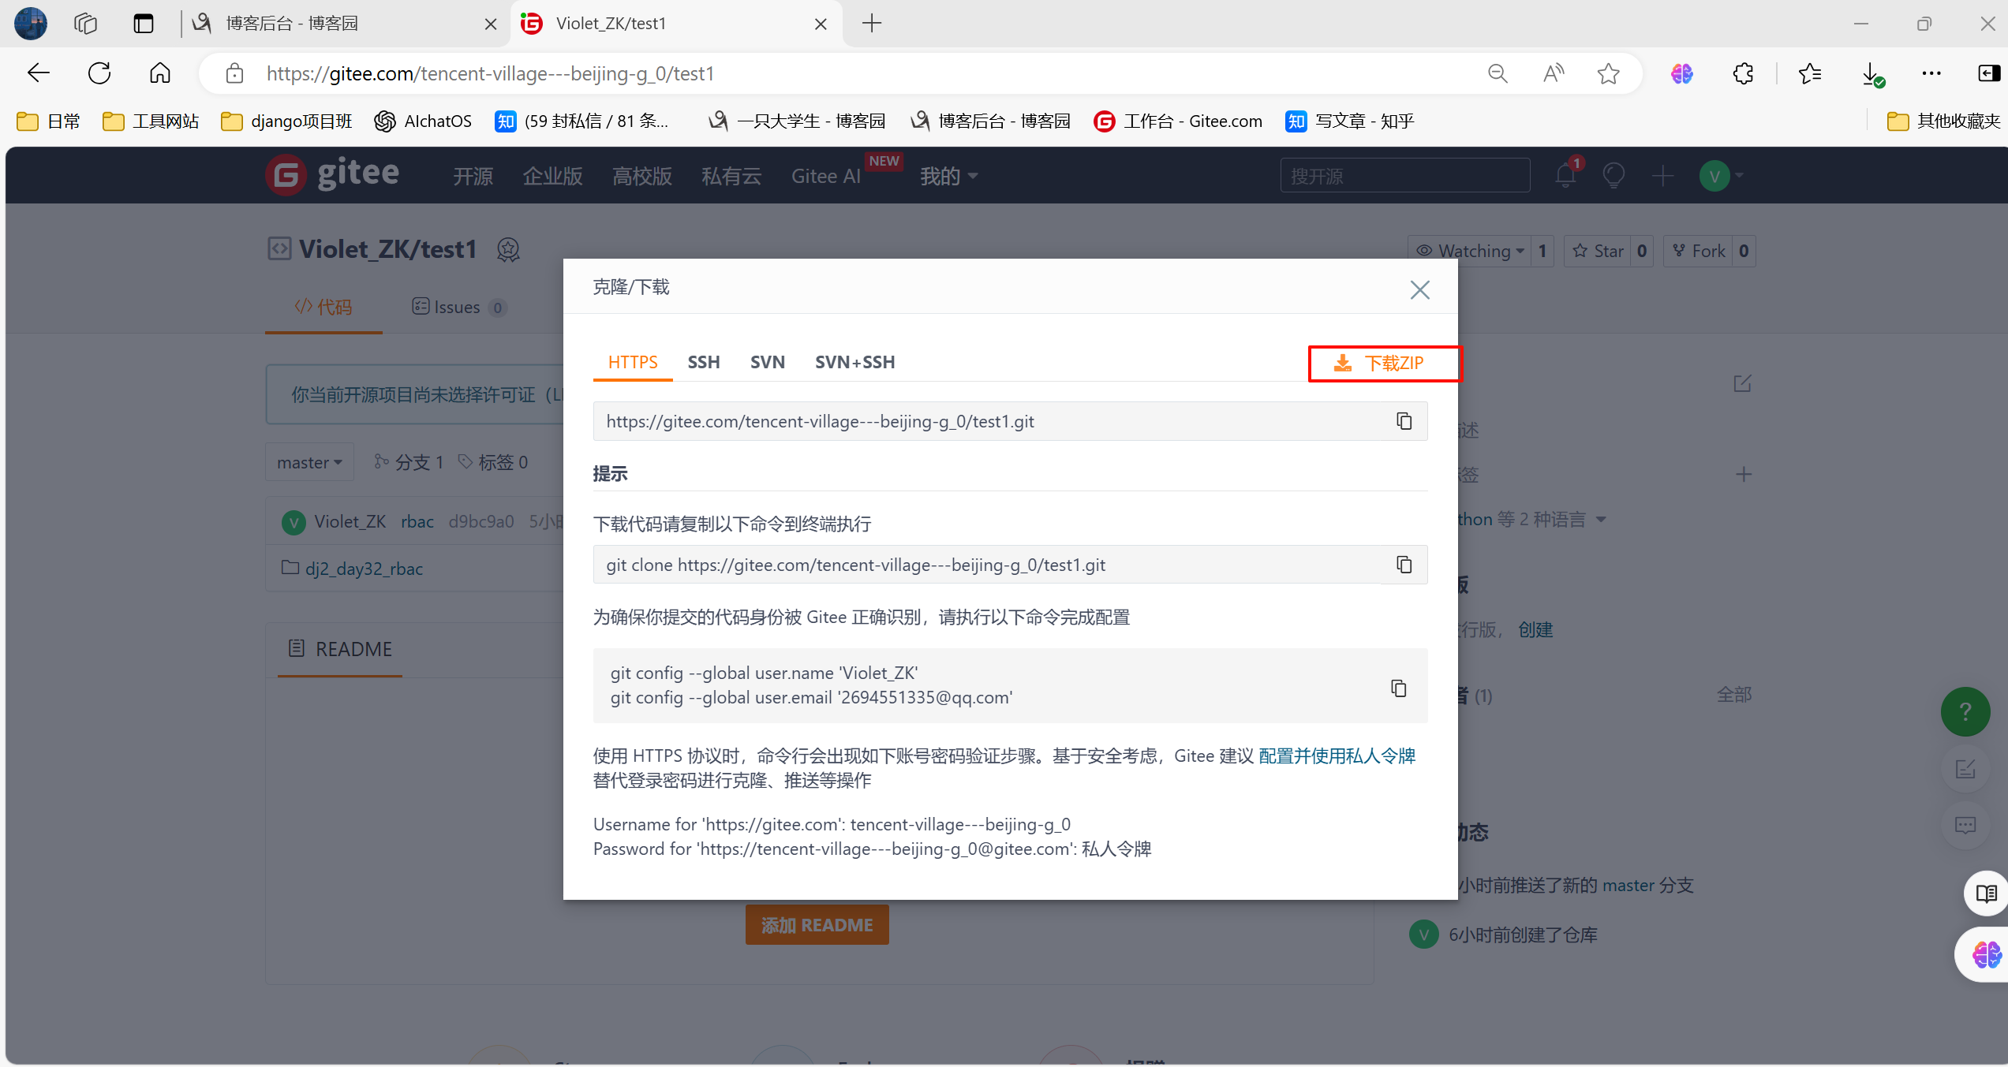This screenshot has width=2008, height=1067.
Task: Add a tag with sidebar plus icon
Action: pos(1744,474)
